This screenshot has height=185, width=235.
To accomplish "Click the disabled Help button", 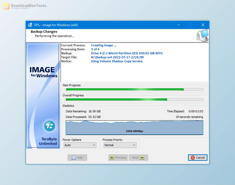I will coord(77,157).
